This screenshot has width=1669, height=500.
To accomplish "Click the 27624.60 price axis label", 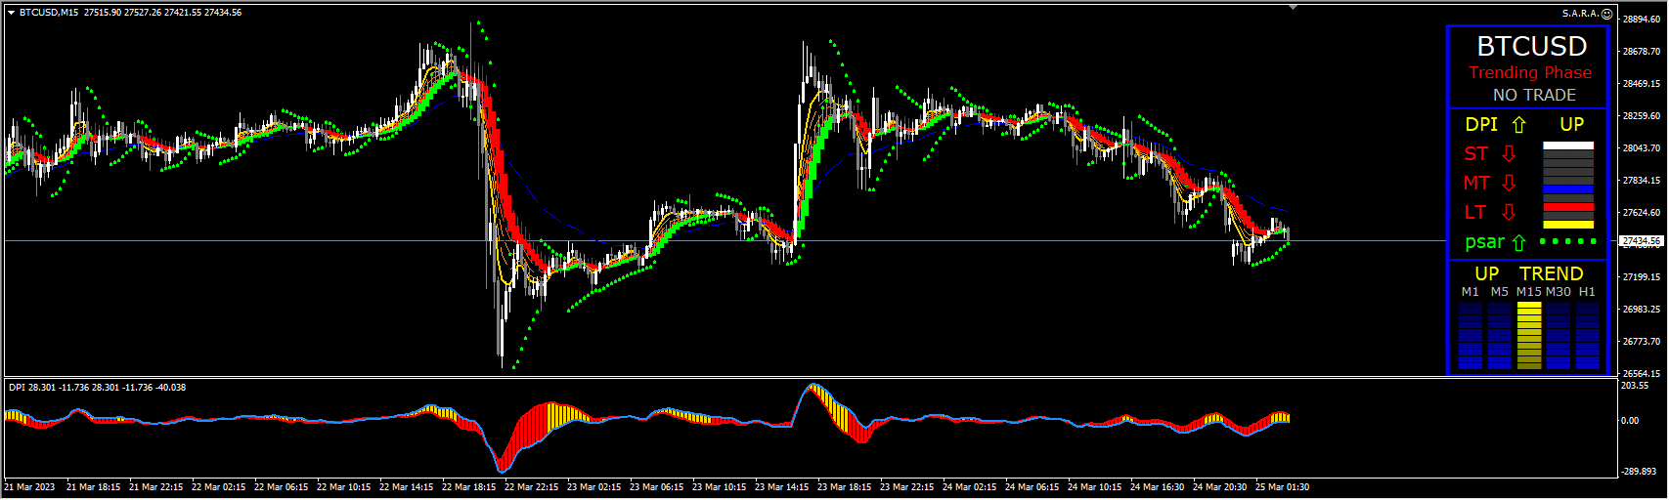I will click(x=1642, y=213).
